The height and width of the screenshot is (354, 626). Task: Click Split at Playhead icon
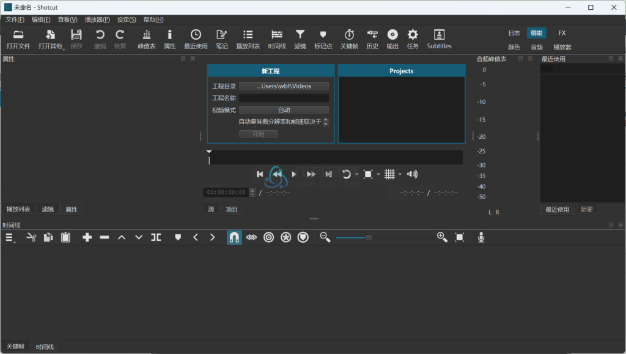(156, 237)
